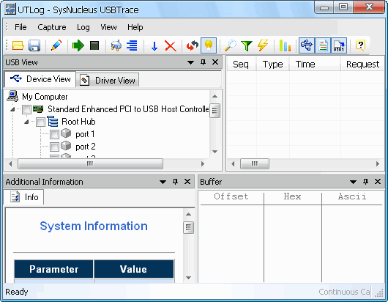Click System Information scroll down arrow
388x302 pixels.
click(188, 278)
